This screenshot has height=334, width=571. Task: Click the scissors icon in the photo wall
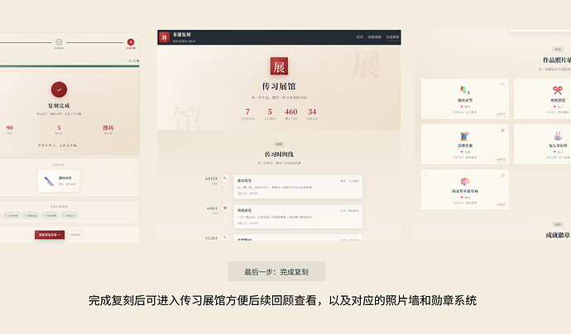pyautogui.click(x=558, y=90)
